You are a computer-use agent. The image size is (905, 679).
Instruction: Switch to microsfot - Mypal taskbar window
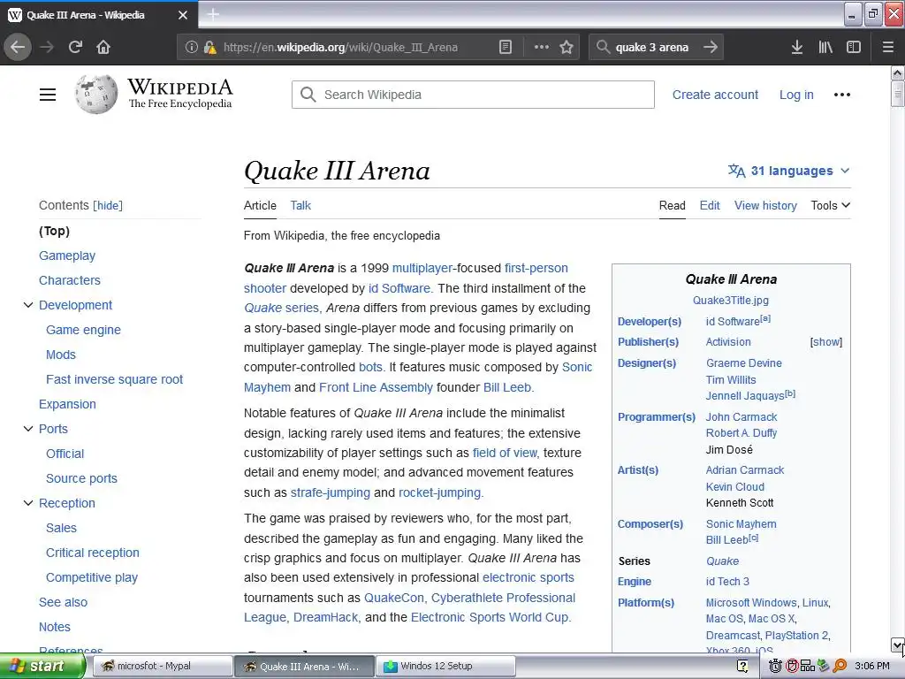162,667
